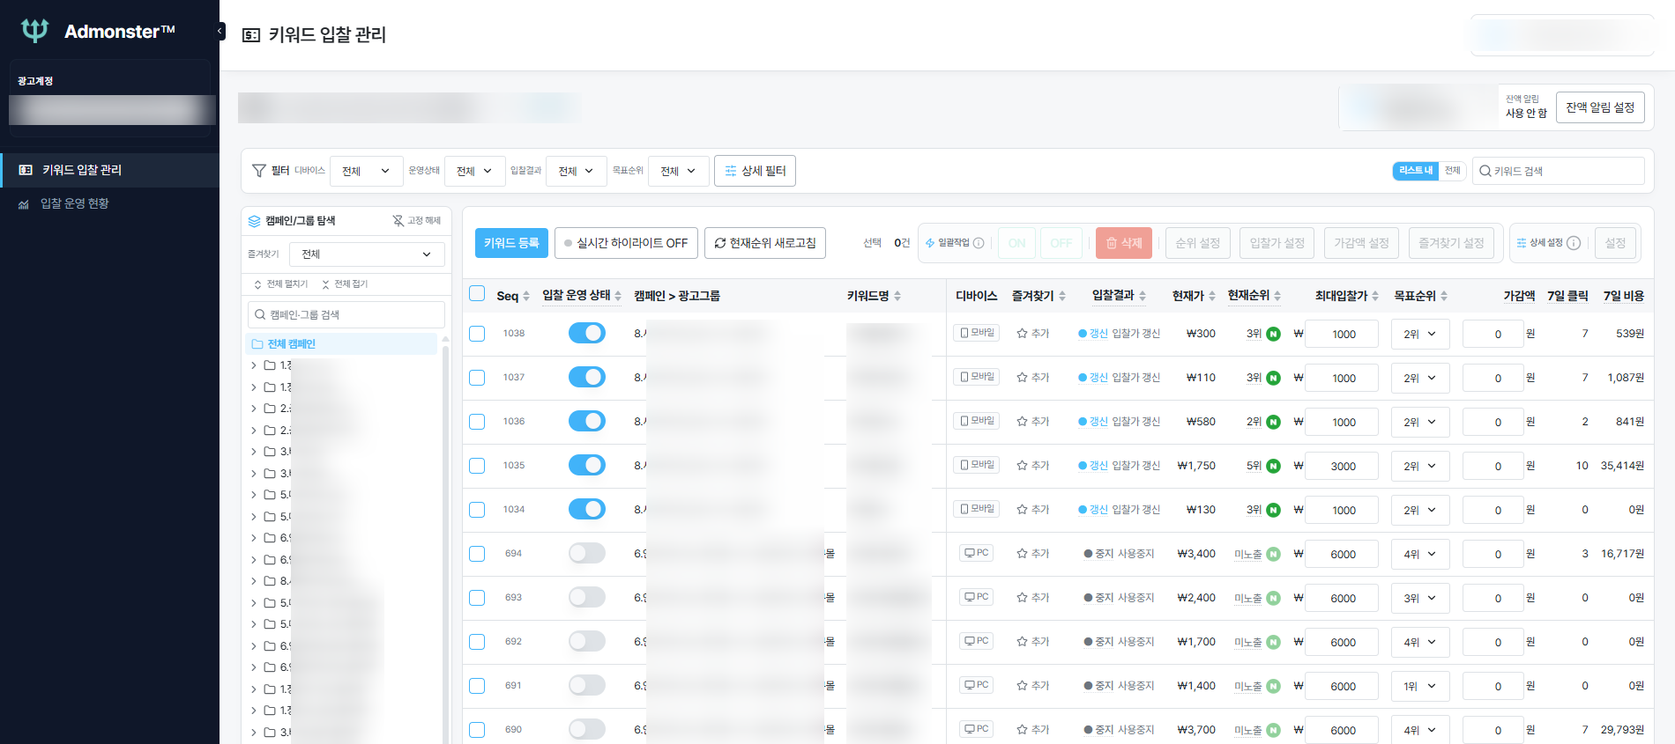Turn off bidding switch for Seq 1034
This screenshot has width=1675, height=744.
(x=587, y=509)
